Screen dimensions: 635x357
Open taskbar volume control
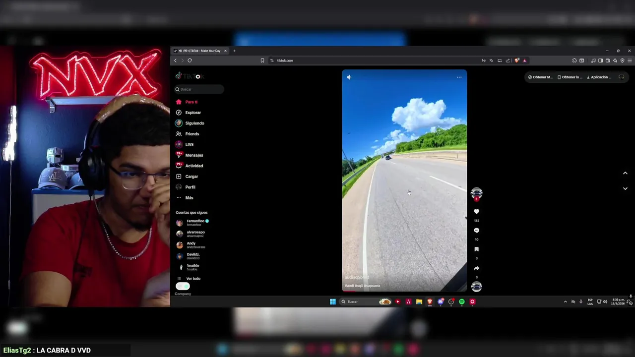[605, 301]
